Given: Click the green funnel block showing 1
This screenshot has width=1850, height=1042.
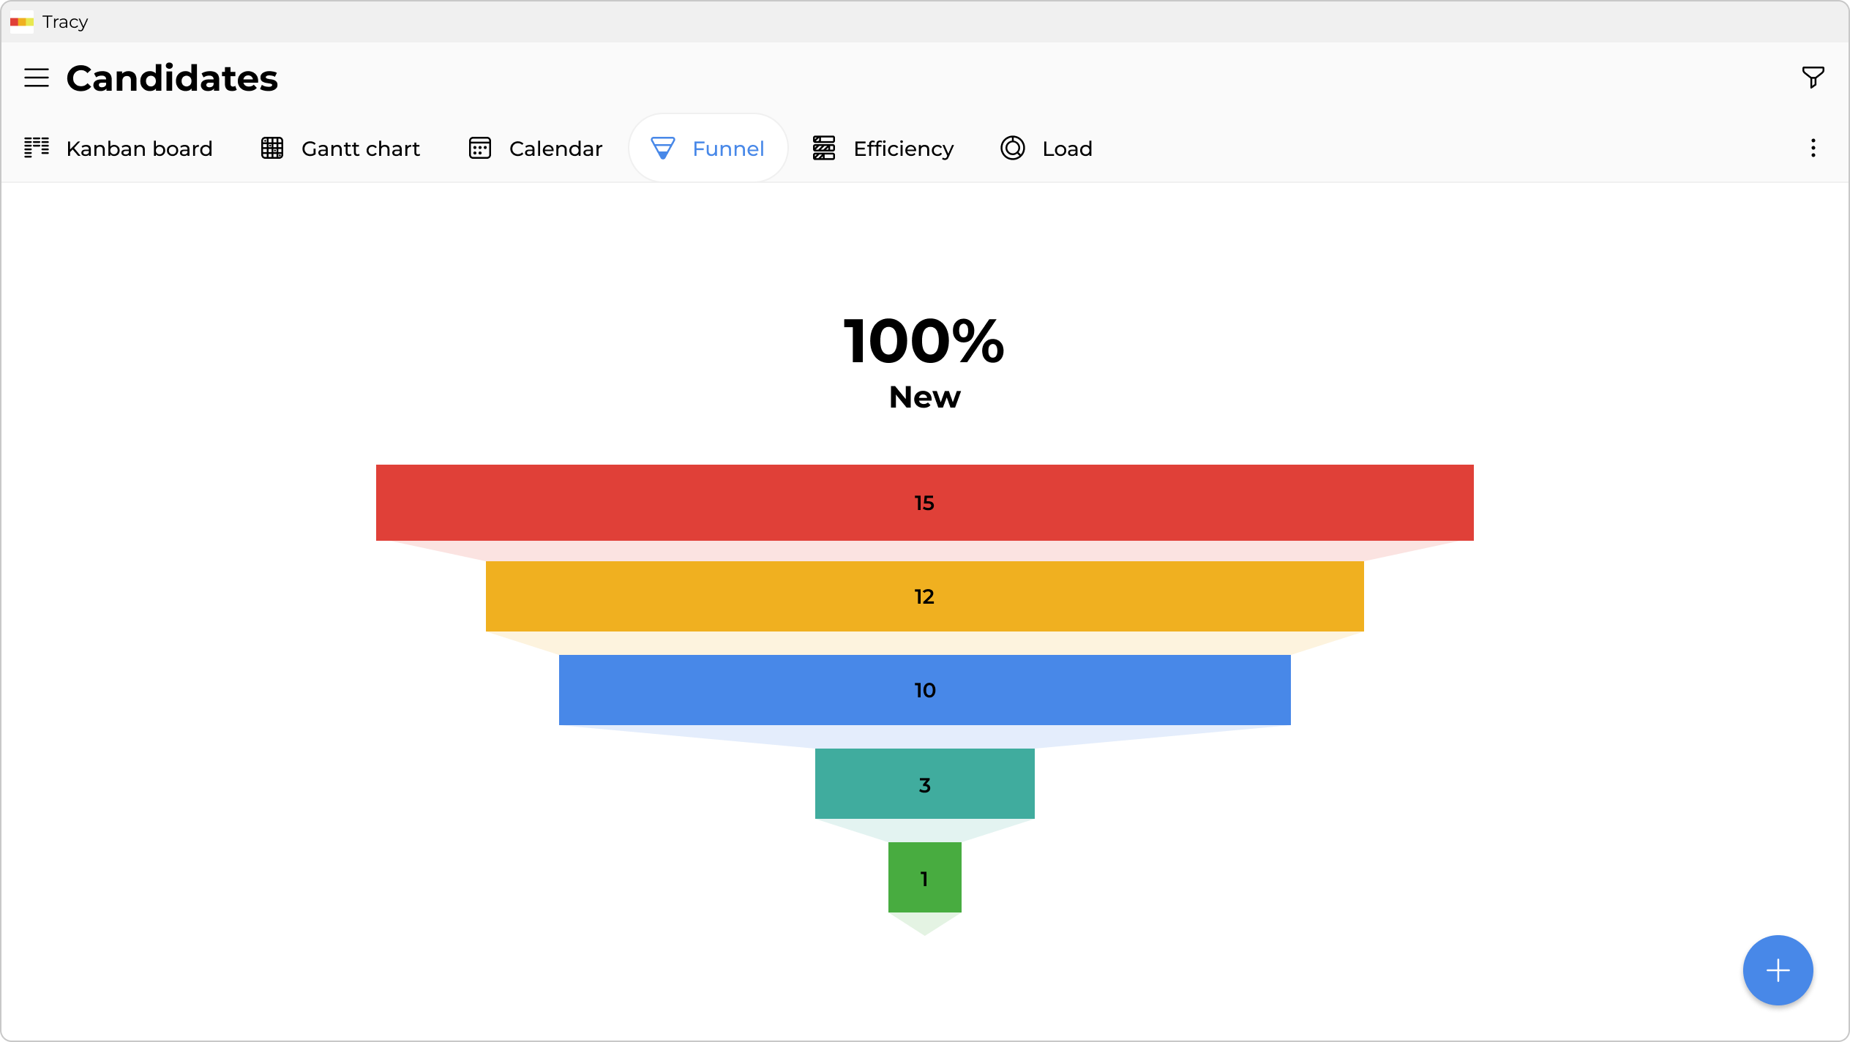Looking at the screenshot, I should tap(924, 877).
